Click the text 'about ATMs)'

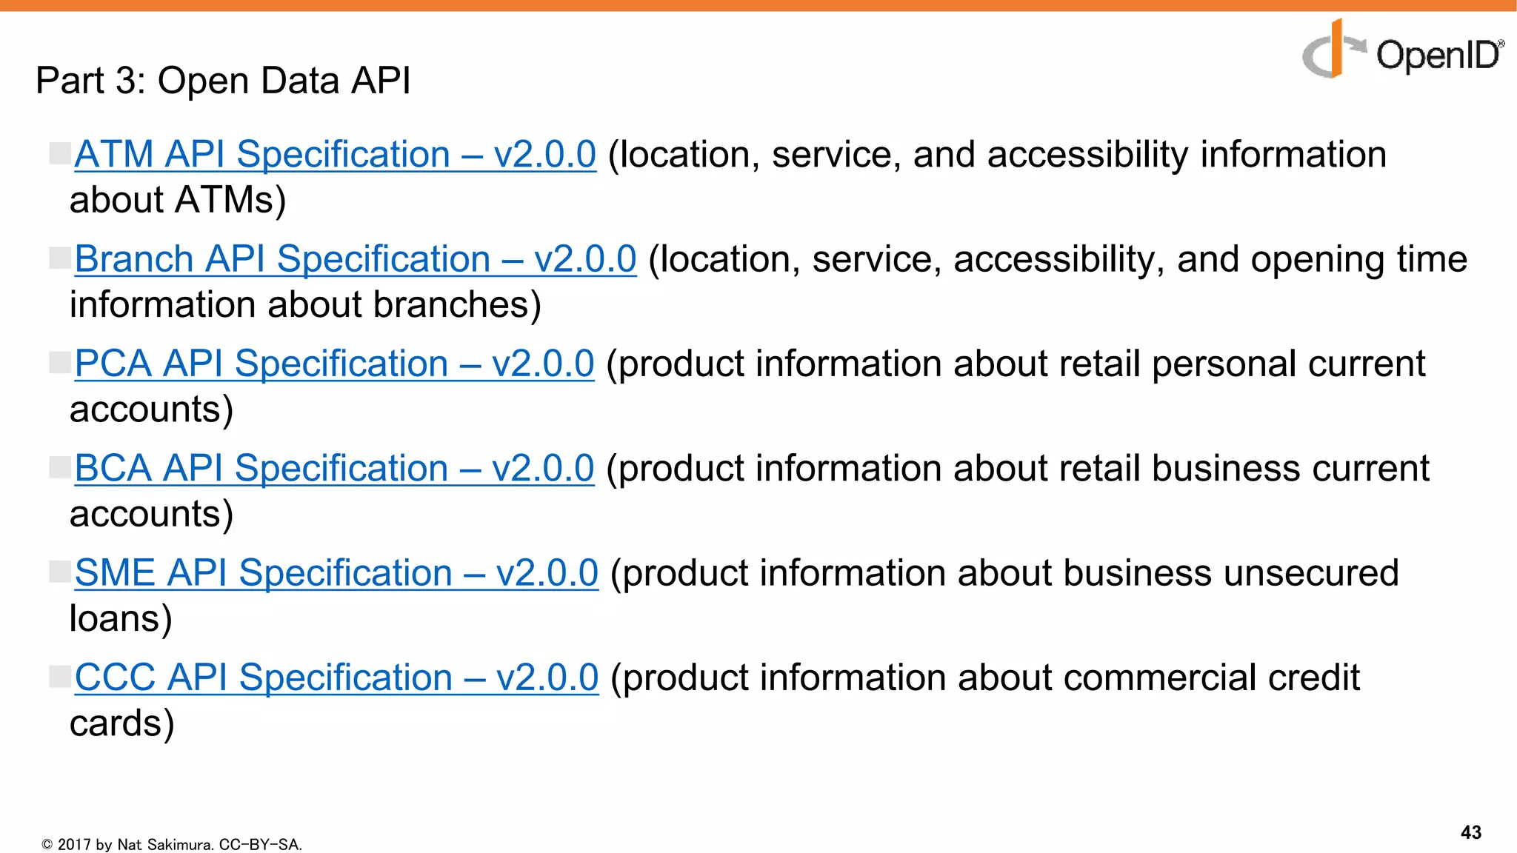pos(178,200)
